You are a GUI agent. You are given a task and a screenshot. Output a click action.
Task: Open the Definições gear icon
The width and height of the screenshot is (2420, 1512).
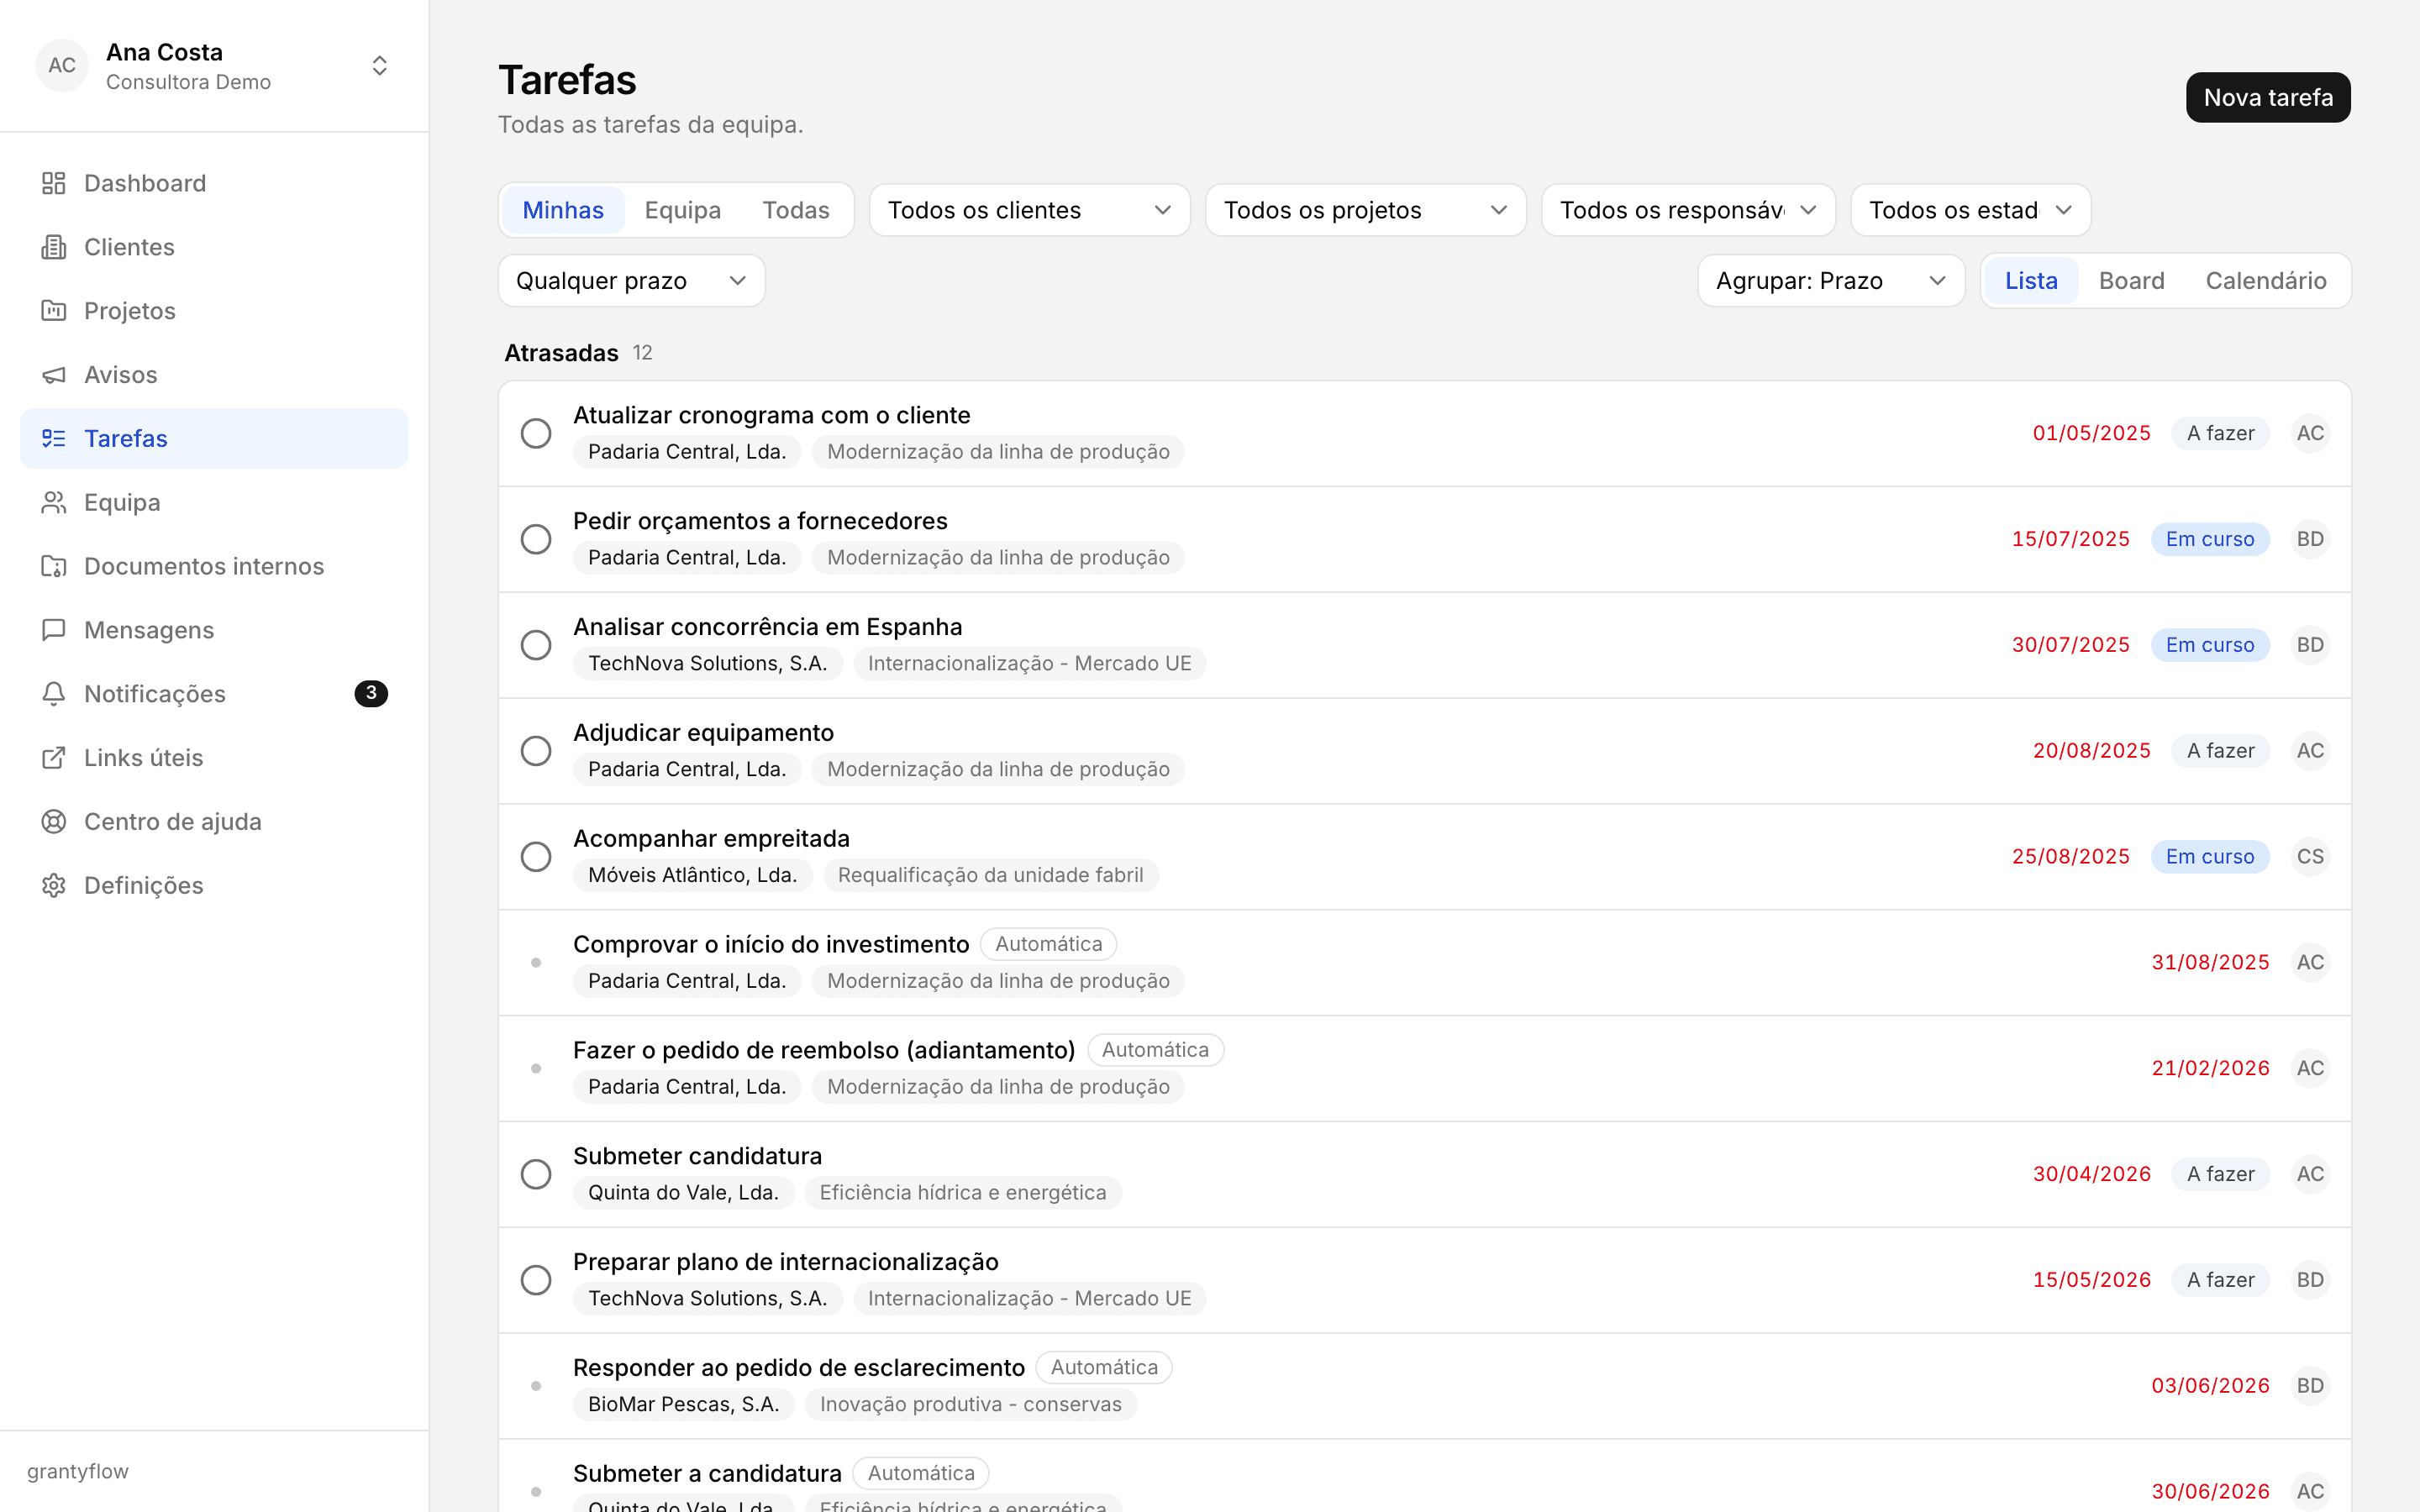tap(53, 886)
